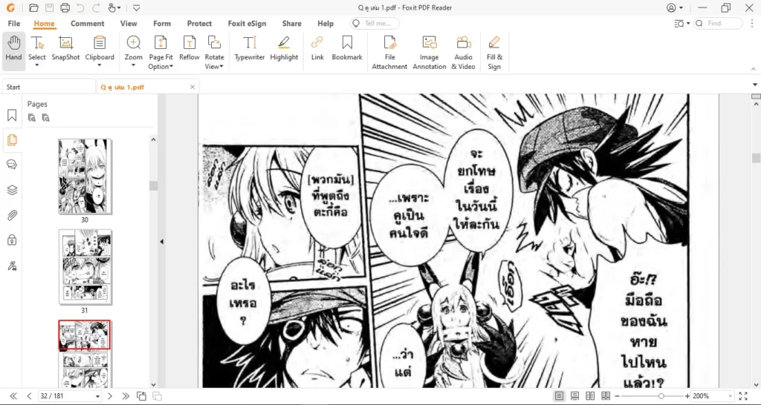This screenshot has height=405, width=761.
Task: Jump to the last page
Action: click(126, 396)
